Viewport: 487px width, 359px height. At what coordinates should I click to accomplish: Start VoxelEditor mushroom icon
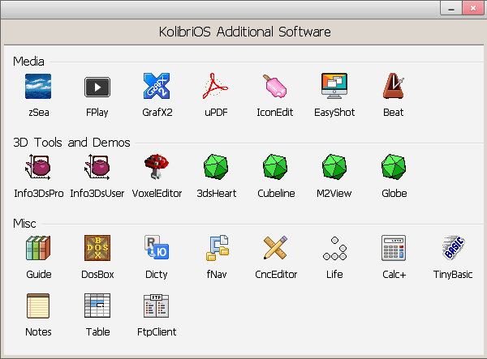click(157, 167)
